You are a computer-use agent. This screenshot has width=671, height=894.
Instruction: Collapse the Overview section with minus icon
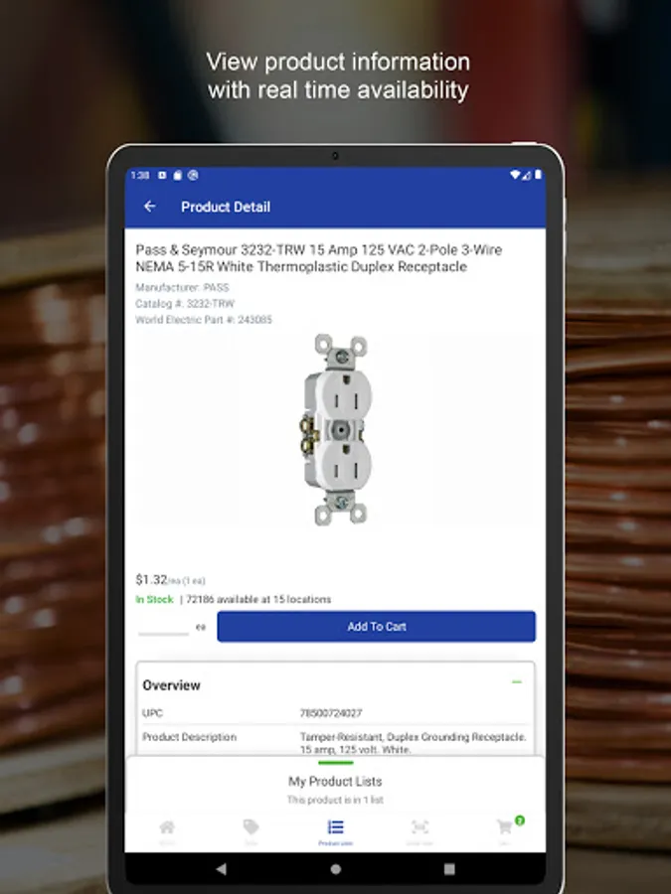tap(517, 681)
